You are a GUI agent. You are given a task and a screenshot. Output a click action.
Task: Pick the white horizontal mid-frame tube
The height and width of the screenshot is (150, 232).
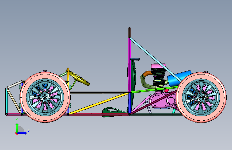[x=100, y=93]
